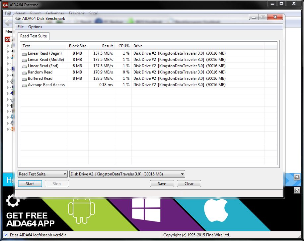Expand the last tree node in sidebar
Screen dimensions: 304x241
point(8,129)
